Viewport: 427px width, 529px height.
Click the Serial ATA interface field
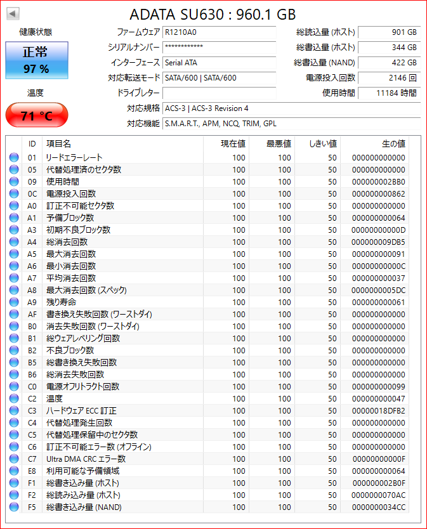[x=219, y=63]
